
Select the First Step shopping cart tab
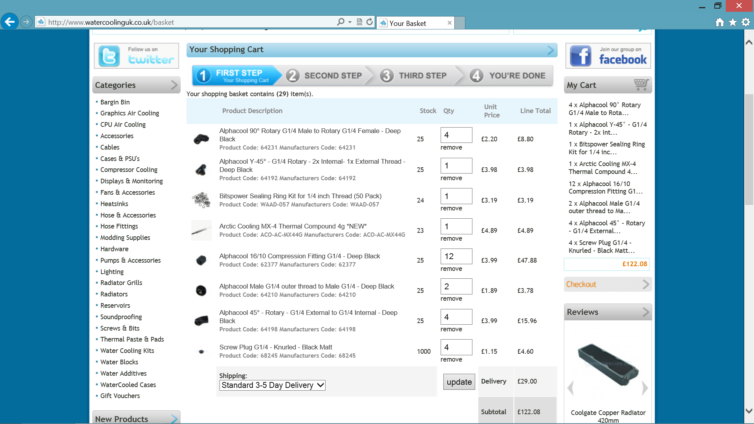237,75
